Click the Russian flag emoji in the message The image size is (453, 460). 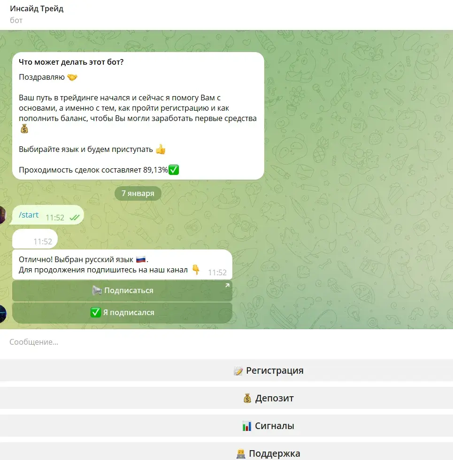click(x=141, y=259)
